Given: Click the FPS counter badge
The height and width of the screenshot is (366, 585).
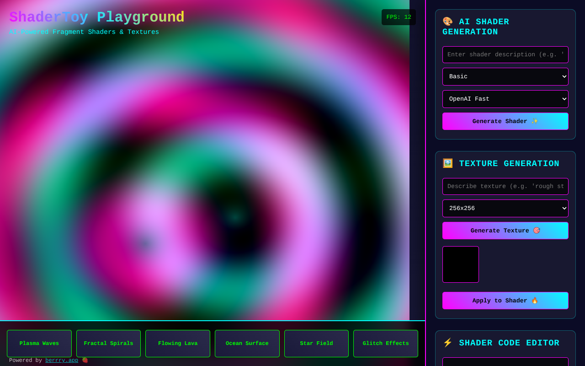Looking at the screenshot, I should click(x=399, y=17).
